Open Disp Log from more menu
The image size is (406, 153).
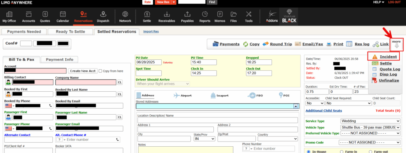[x=385, y=75]
